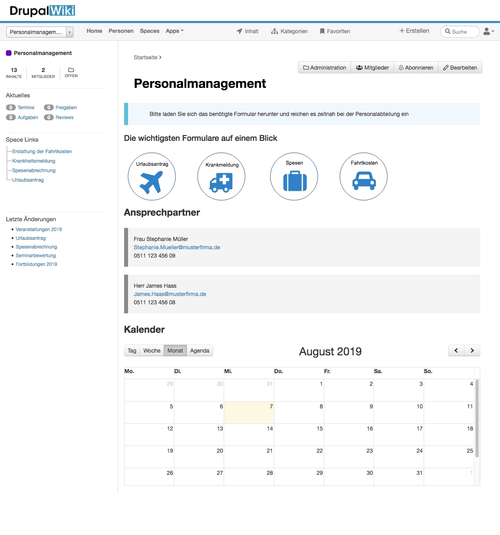This screenshot has height=535, width=500.
Task: Go to next month in calendar
Action: pyautogui.click(x=472, y=351)
